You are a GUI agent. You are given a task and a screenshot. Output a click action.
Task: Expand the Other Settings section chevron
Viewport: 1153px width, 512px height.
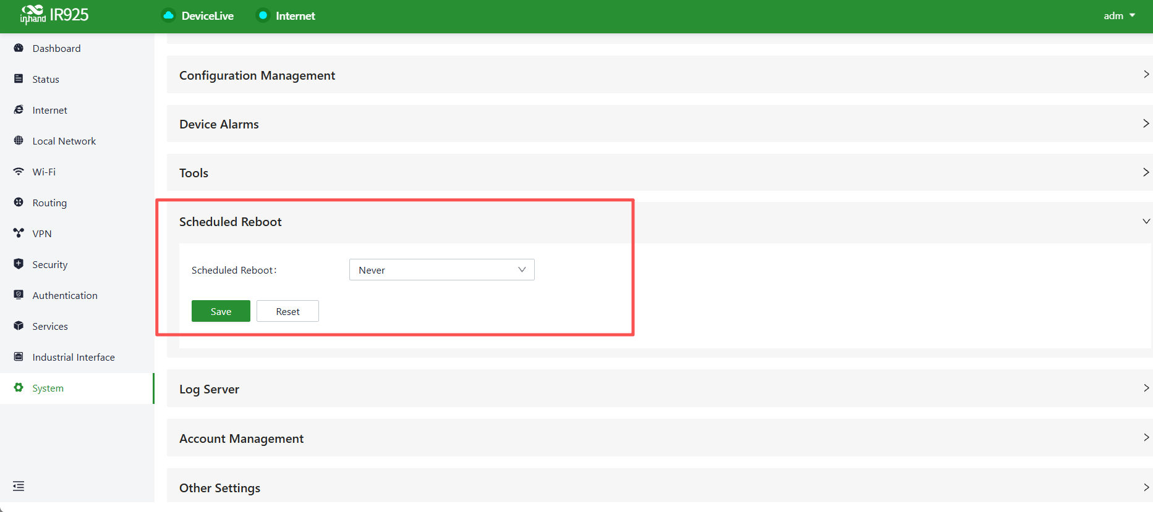pyautogui.click(x=1146, y=487)
